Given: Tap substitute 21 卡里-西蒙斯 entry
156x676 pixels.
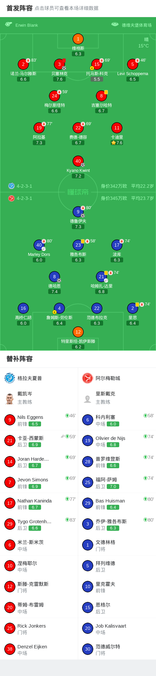Looking at the screenshot, I should click(x=39, y=441).
